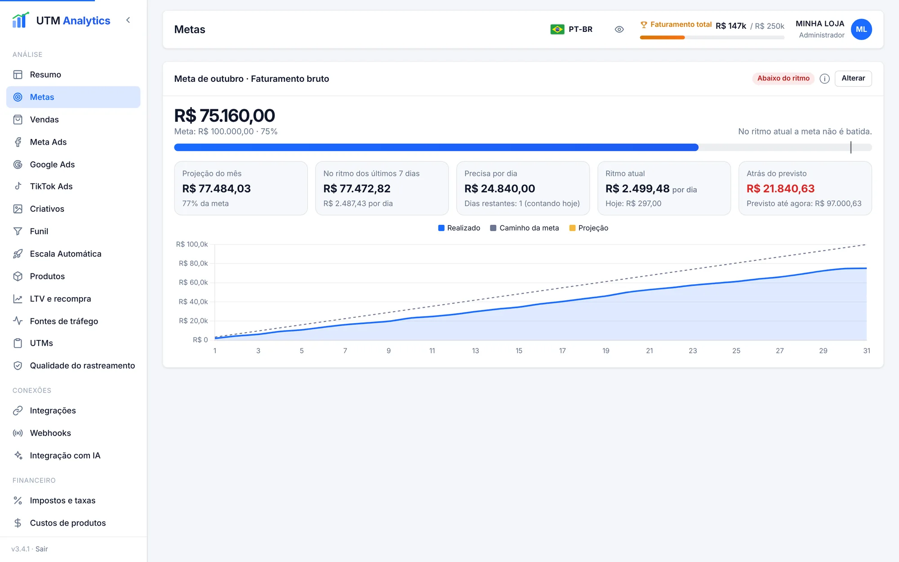The image size is (899, 562).
Task: Click the LTV e recompra chart icon
Action: tap(18, 299)
